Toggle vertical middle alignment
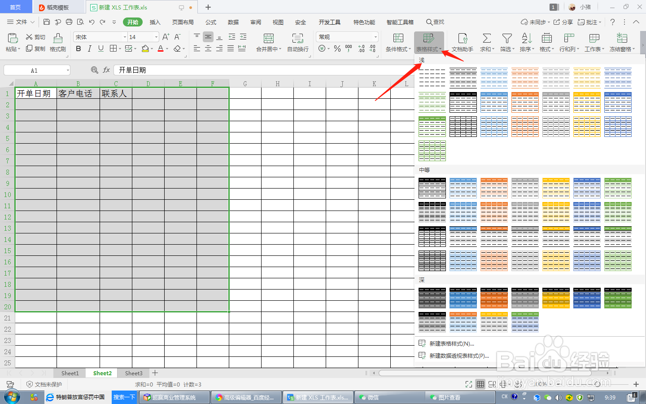This screenshot has width=646, height=404. click(208, 37)
